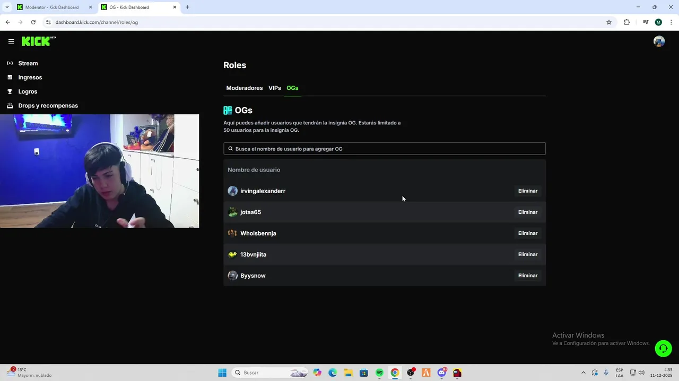679x381 pixels.
Task: Reload the current page
Action: click(33, 22)
